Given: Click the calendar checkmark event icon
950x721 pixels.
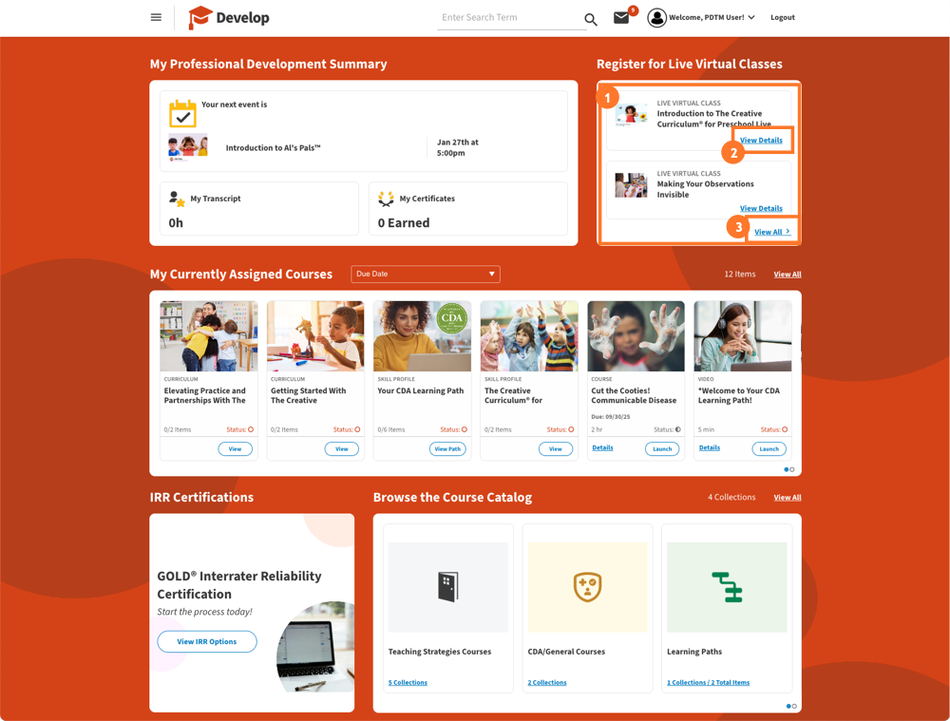Looking at the screenshot, I should click(x=182, y=113).
